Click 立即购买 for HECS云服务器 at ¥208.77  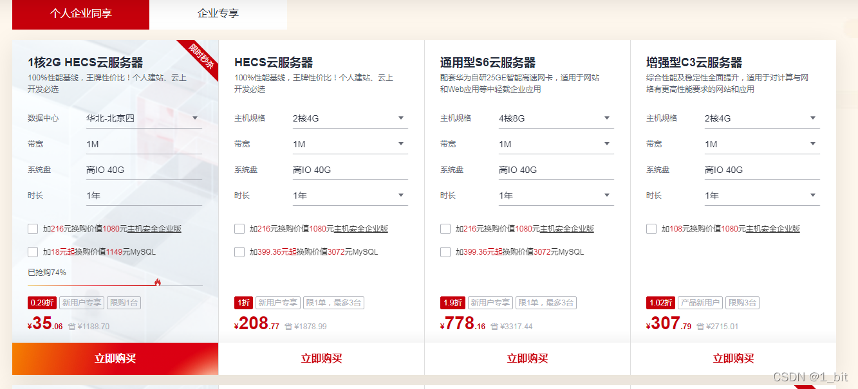(x=321, y=359)
